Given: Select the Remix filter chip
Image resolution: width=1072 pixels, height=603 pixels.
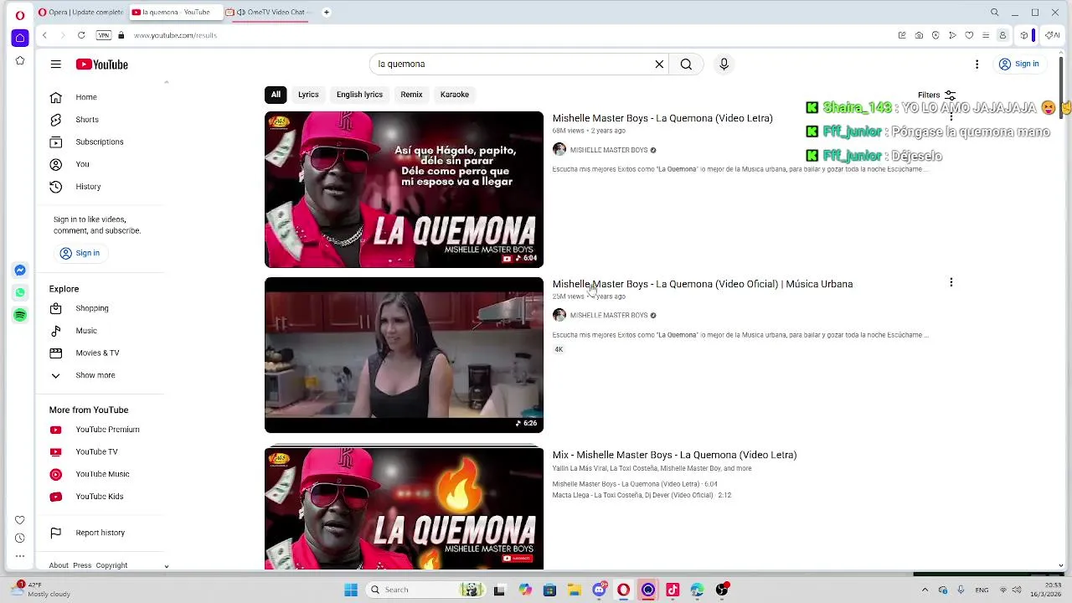Looking at the screenshot, I should 411,95.
